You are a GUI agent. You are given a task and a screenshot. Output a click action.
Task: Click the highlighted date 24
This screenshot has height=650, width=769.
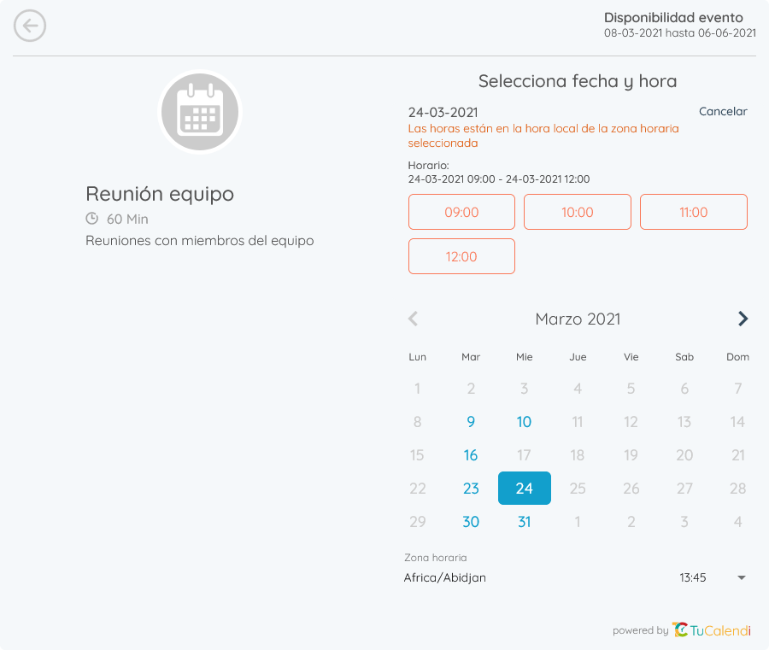pyautogui.click(x=525, y=489)
